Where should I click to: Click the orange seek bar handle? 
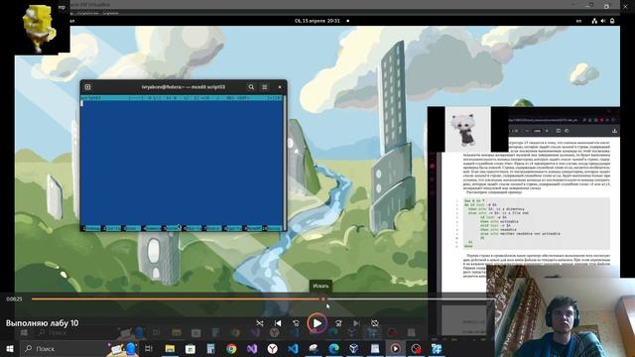tap(323, 299)
